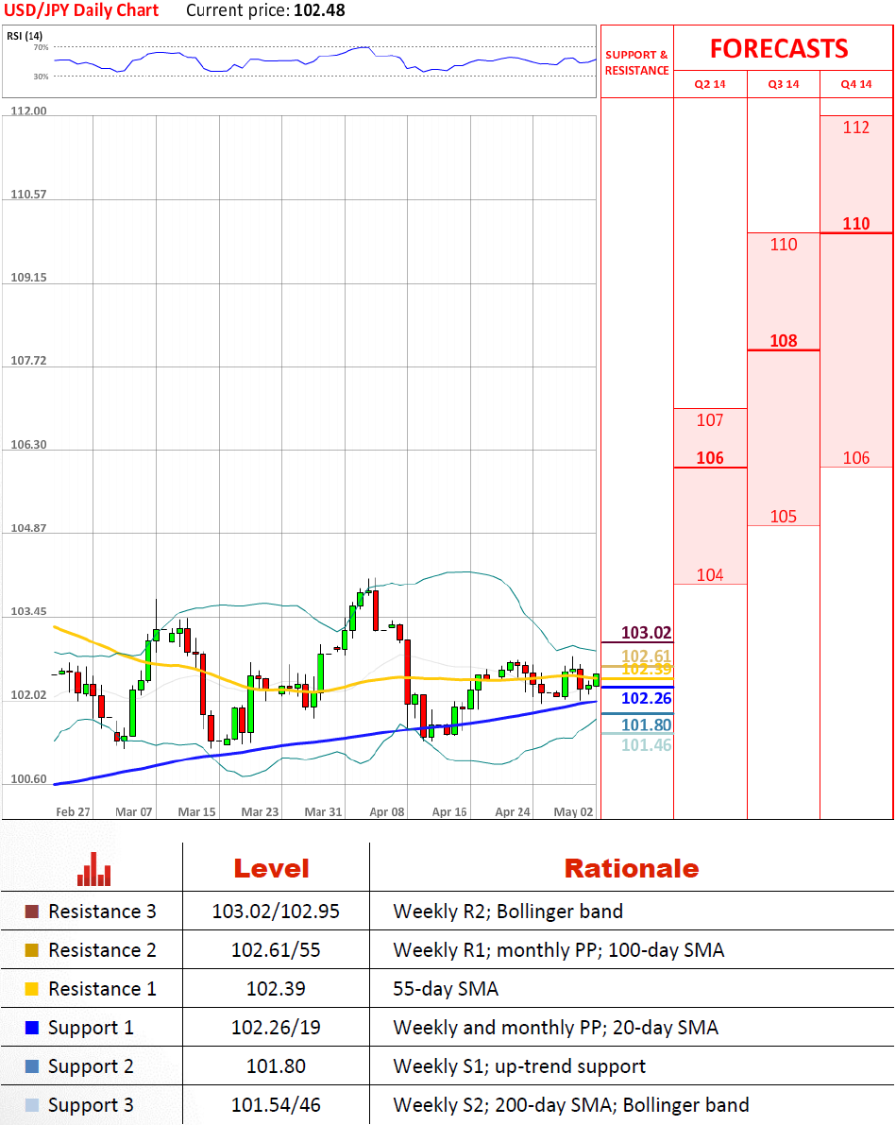Click the Level column heading

coord(271,868)
